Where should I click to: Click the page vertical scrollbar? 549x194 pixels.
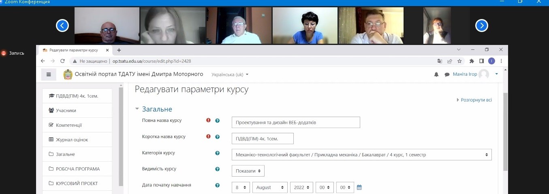[505, 131]
